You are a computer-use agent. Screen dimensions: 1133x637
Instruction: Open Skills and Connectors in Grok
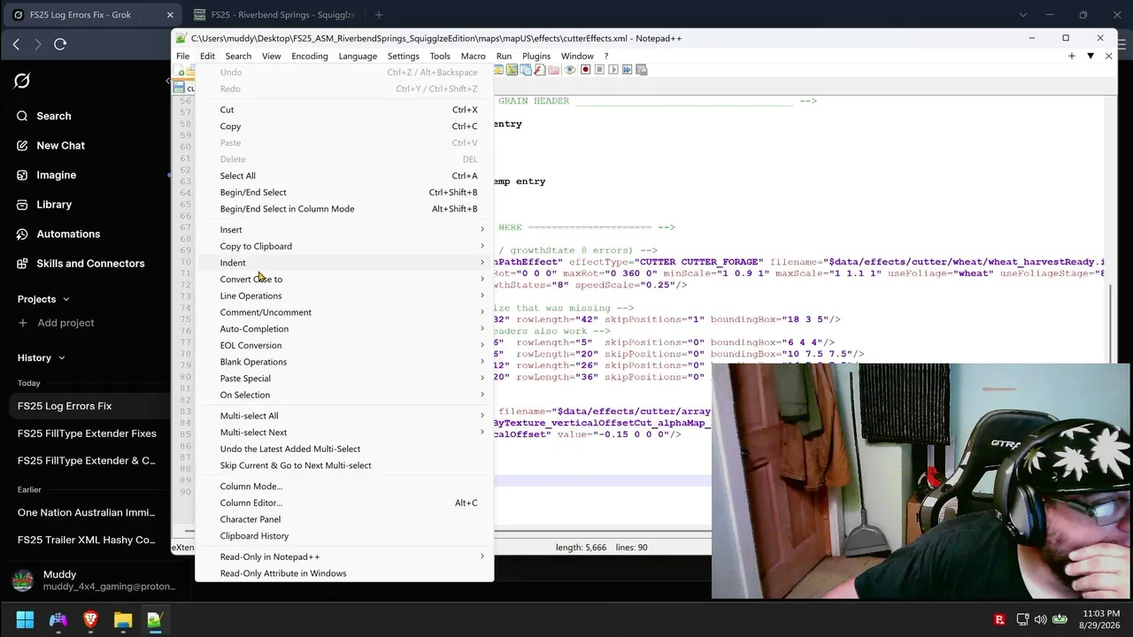[90, 264]
